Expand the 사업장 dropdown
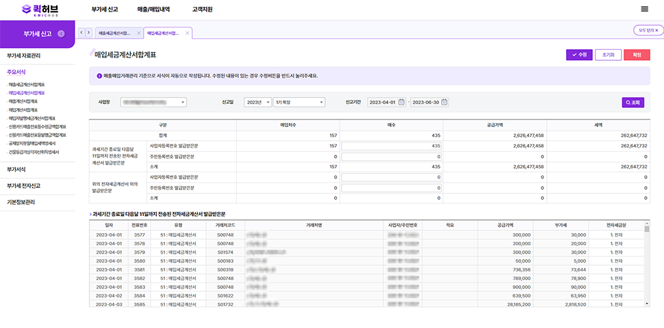 point(153,102)
